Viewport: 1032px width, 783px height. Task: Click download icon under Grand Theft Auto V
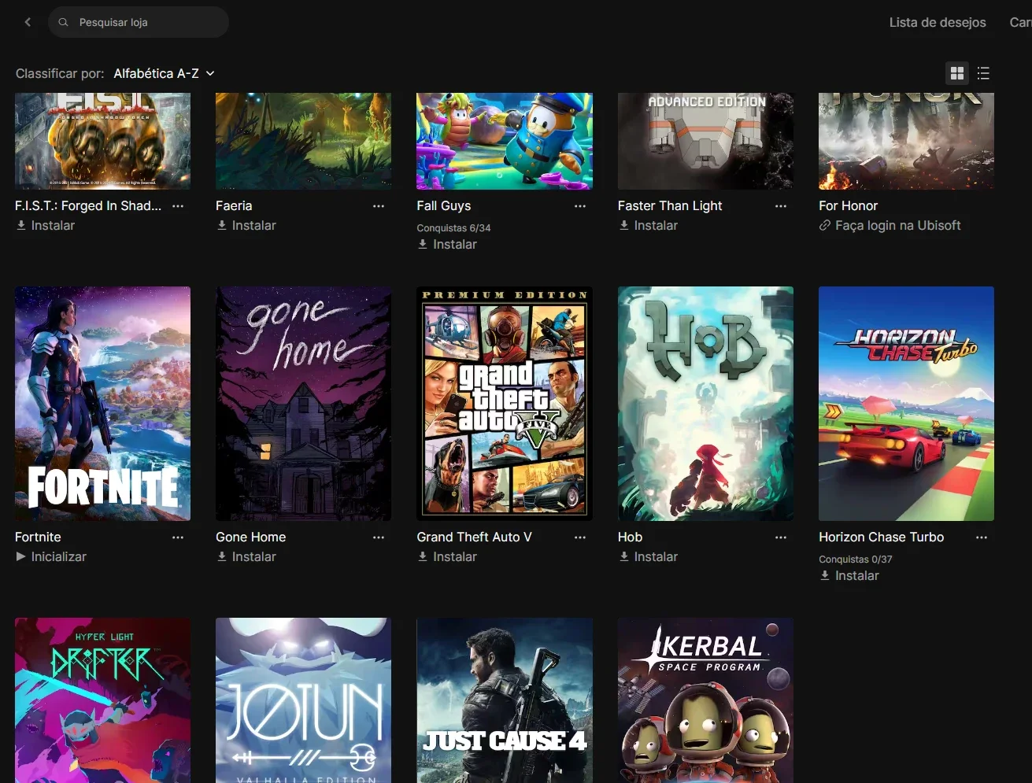point(423,556)
